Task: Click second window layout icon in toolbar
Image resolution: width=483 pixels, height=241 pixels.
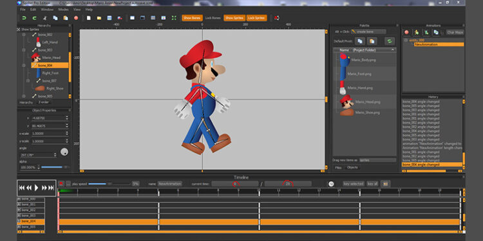Action: [142, 18]
